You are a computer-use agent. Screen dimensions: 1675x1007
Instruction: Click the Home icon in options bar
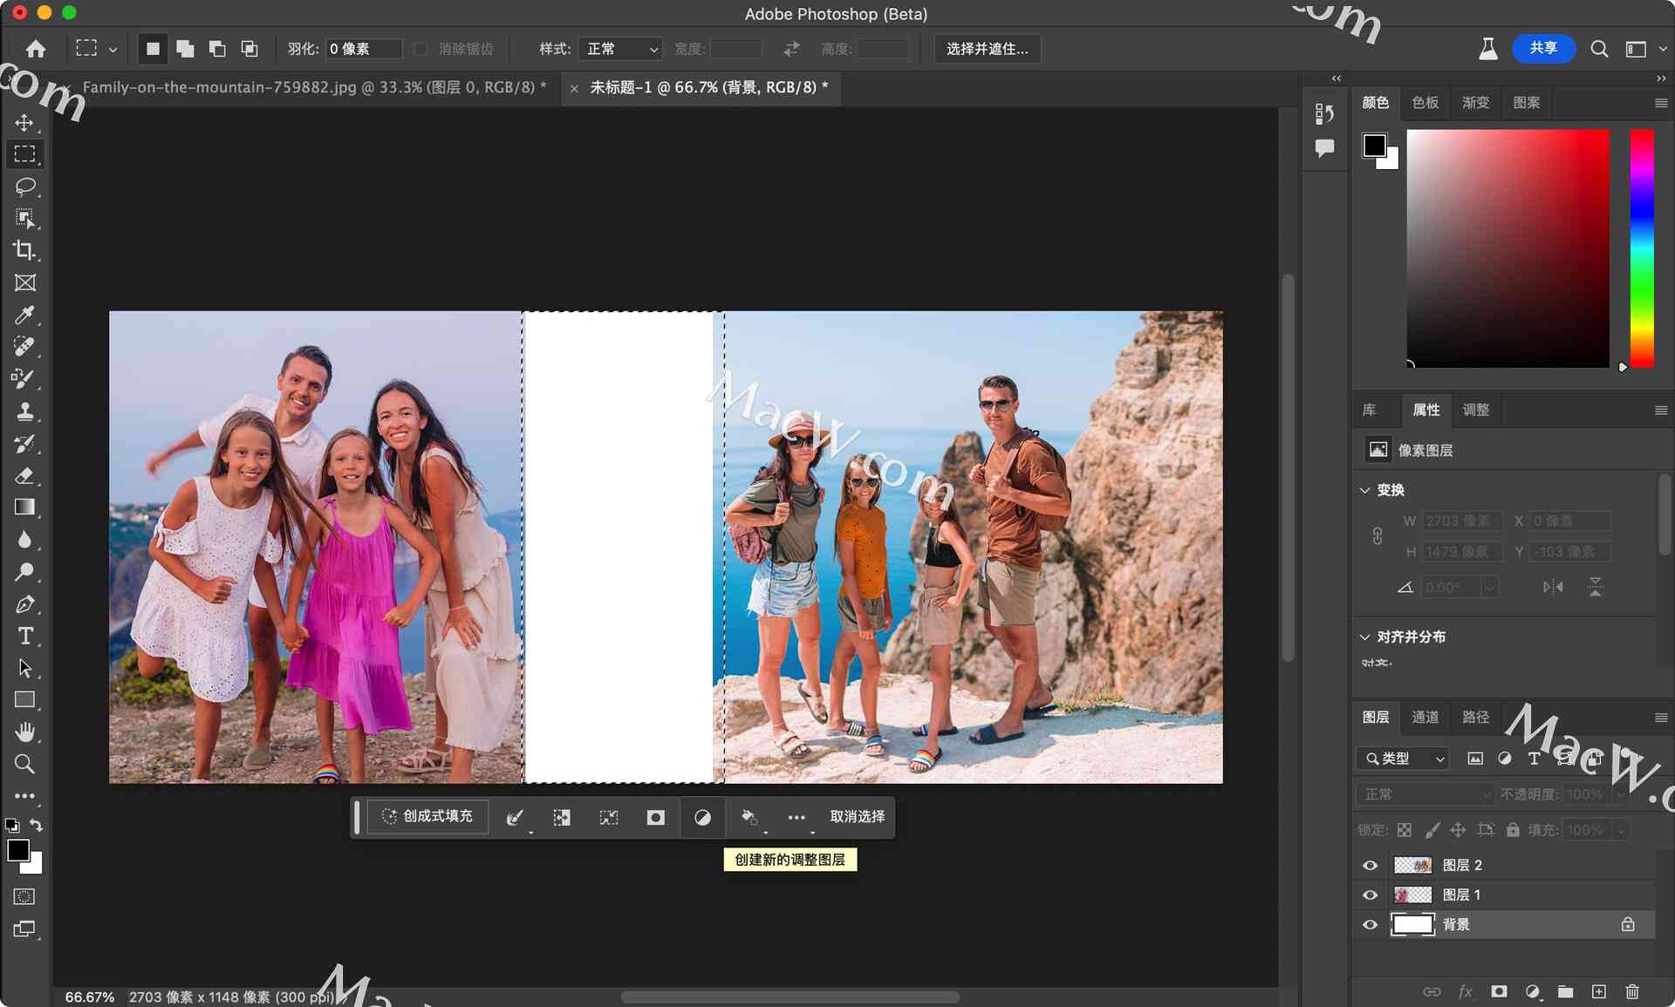pos(36,49)
